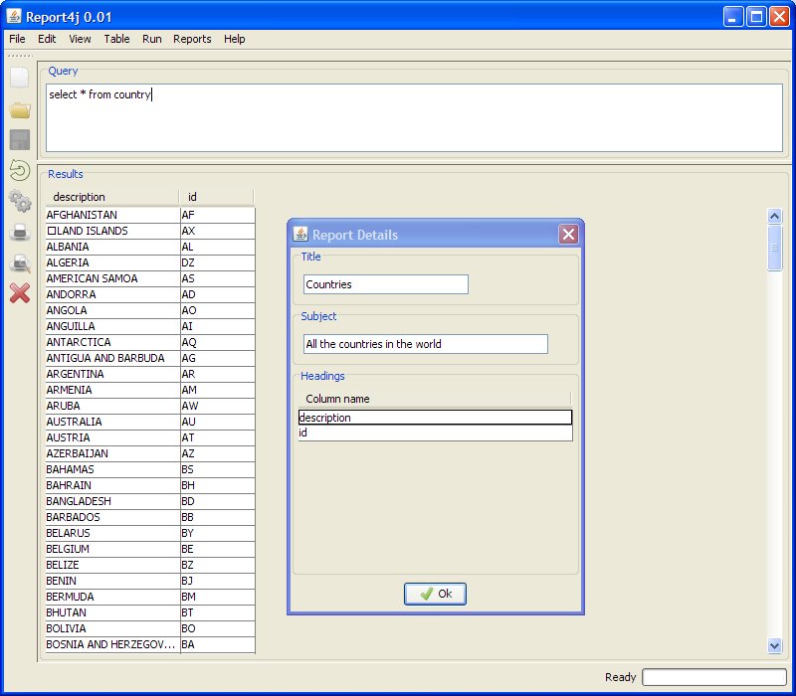Open the File menu

point(17,39)
